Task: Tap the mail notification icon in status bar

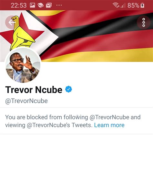Action: (x=49, y=5)
